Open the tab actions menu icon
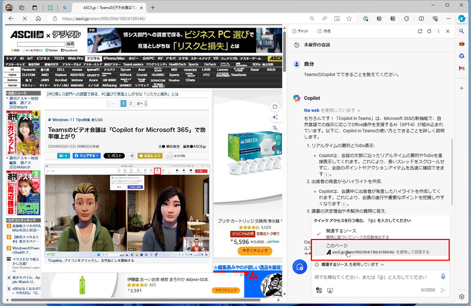 point(35,8)
